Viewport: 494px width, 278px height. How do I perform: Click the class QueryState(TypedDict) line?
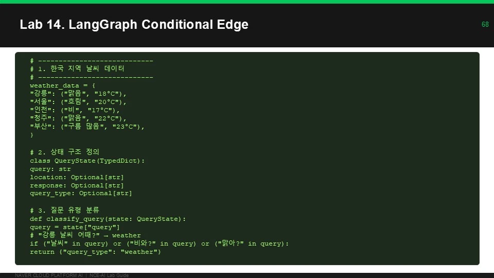[x=87, y=161]
